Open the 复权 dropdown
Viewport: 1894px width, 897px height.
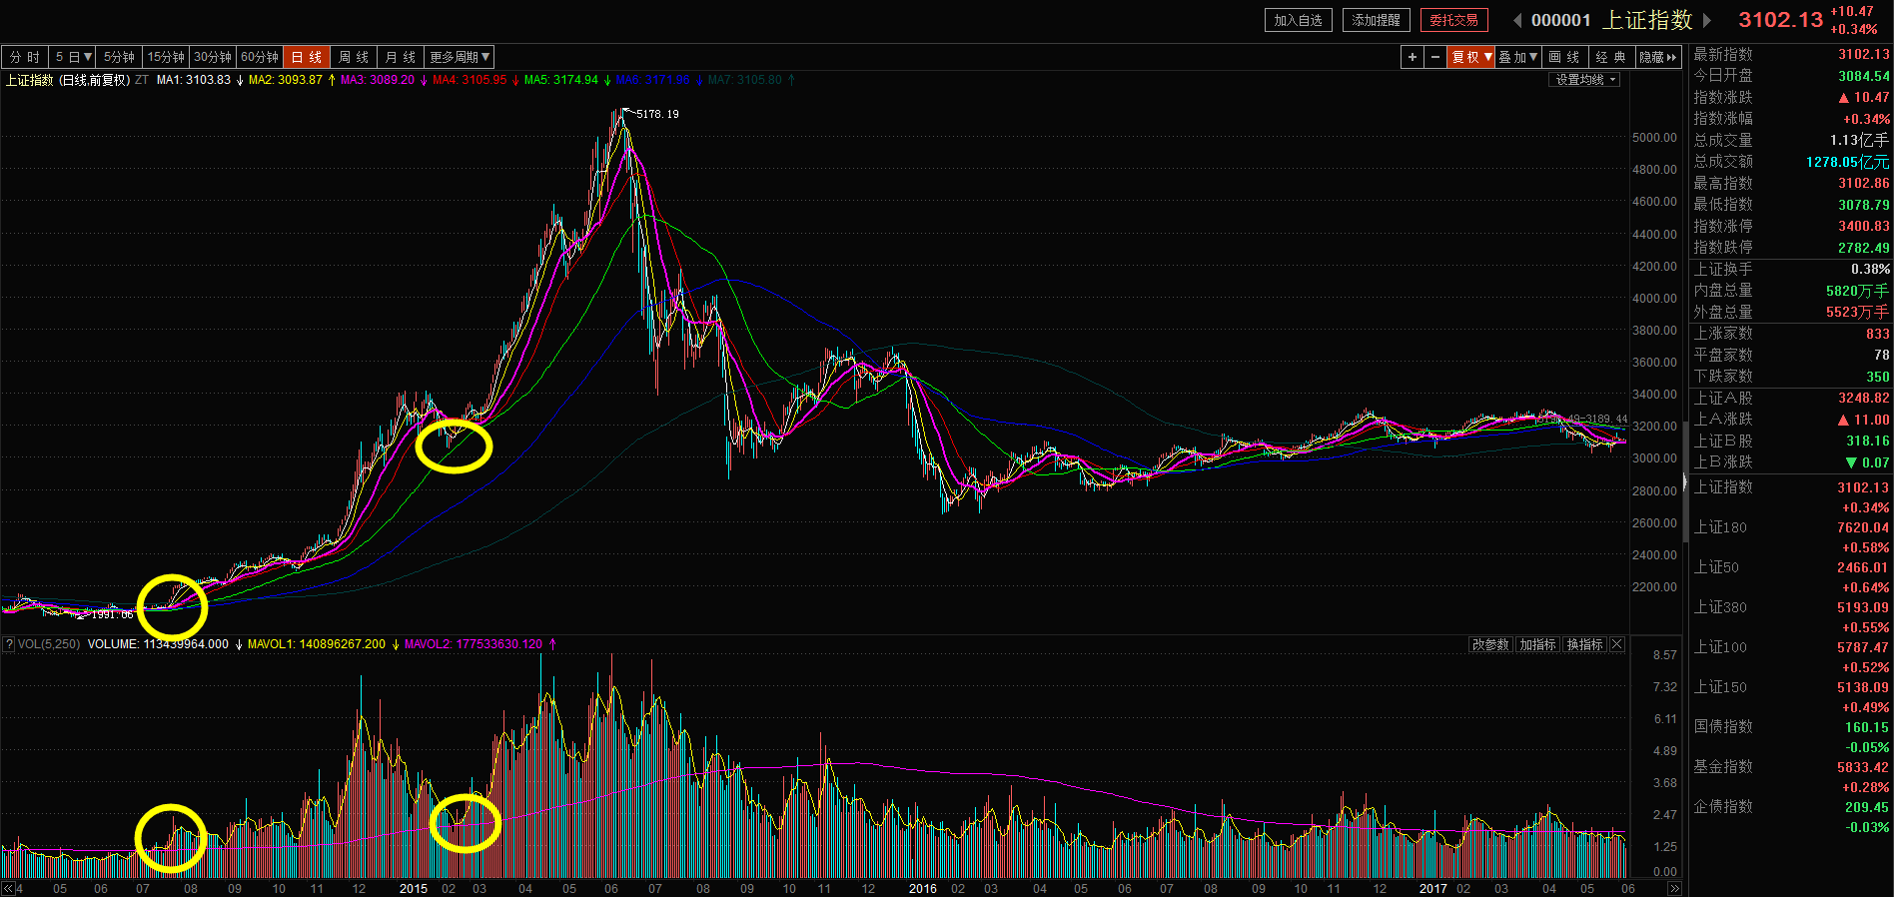1471,57
